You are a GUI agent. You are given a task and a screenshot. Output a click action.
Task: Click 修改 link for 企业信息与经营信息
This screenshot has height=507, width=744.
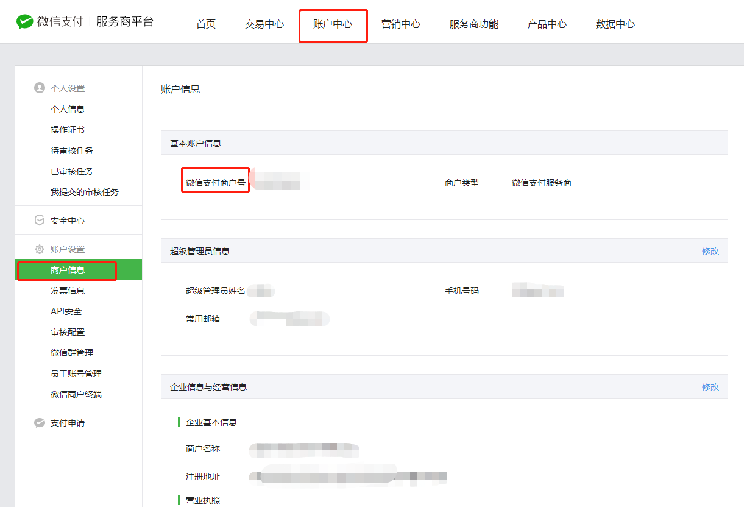710,387
